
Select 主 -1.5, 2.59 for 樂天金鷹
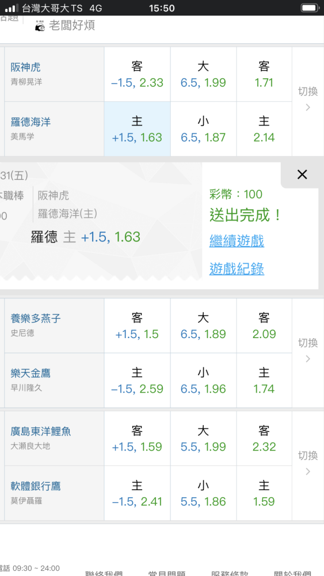pyautogui.click(x=137, y=381)
